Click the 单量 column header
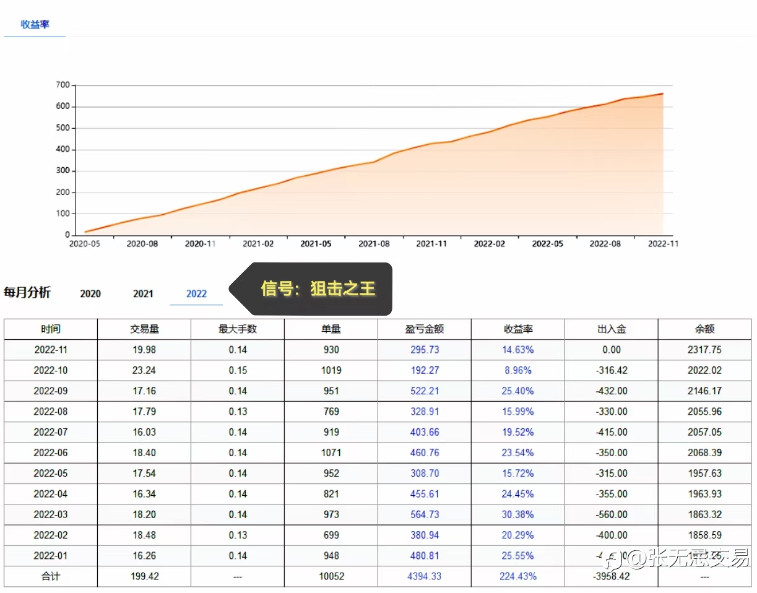Image resolution: width=757 pixels, height=593 pixels. point(331,329)
